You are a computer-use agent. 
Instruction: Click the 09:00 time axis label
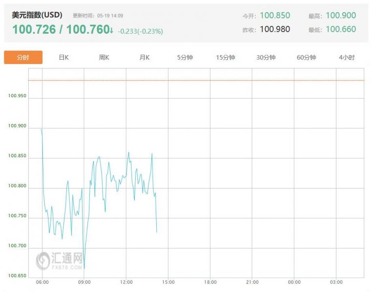[x=84, y=282]
